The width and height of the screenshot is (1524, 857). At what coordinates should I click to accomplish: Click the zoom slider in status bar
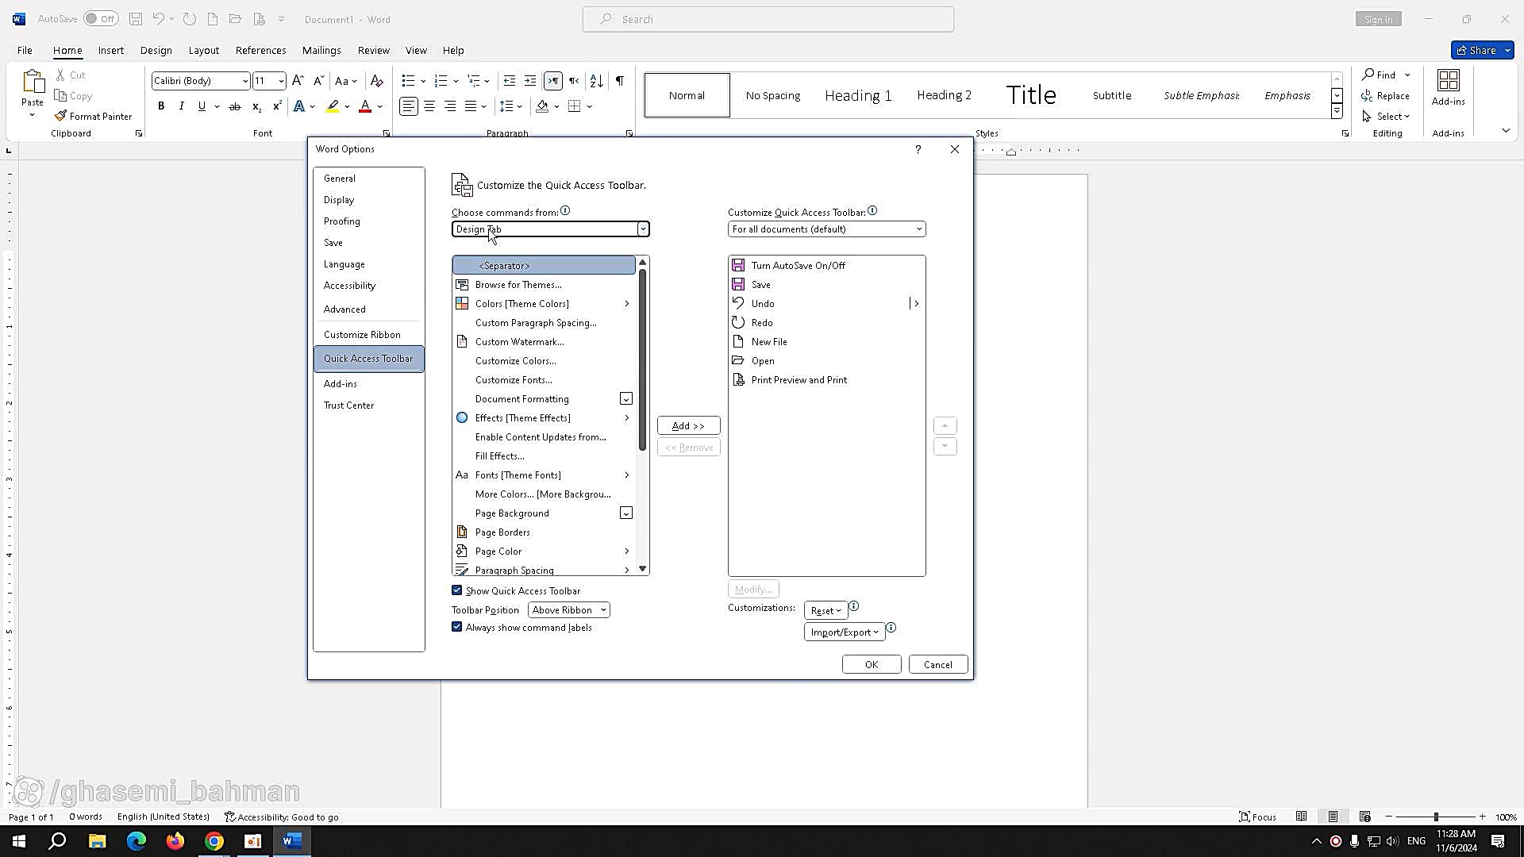pyautogui.click(x=1435, y=817)
